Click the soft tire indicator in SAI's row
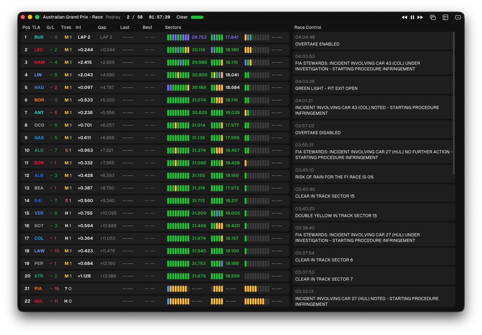Viewport: 482px width, 335px height. coord(68,200)
